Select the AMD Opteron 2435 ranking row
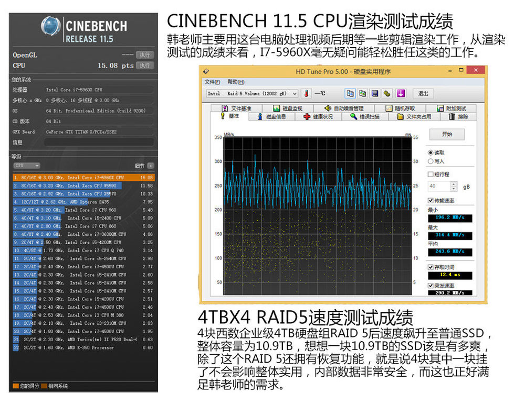 [83, 202]
